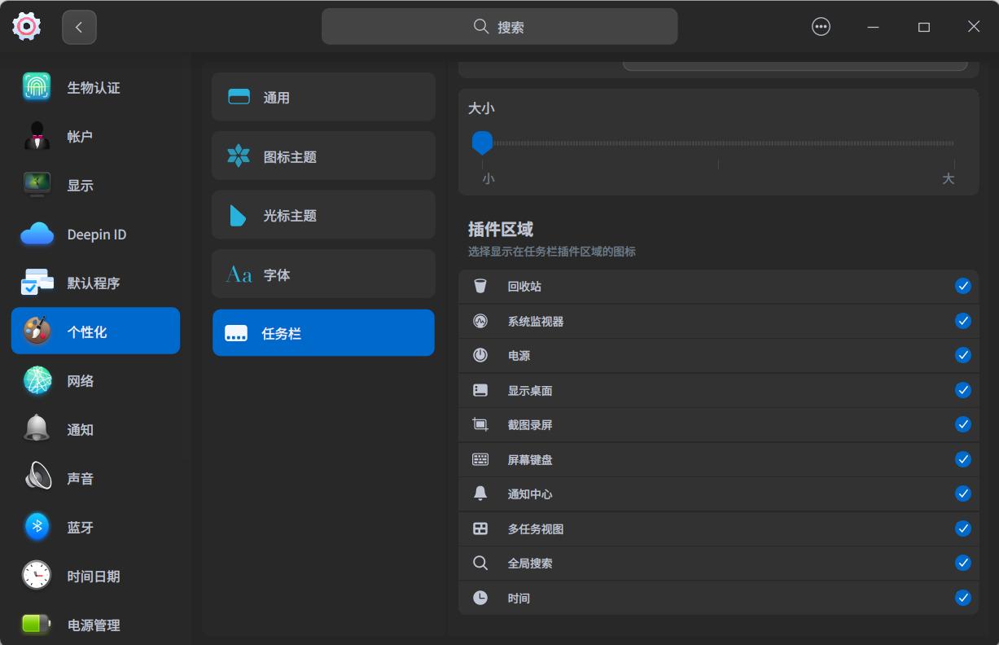Disable the Onscreen Keyboard (屏幕键盘) checkbox
Screen dimensions: 999x645
(x=963, y=459)
